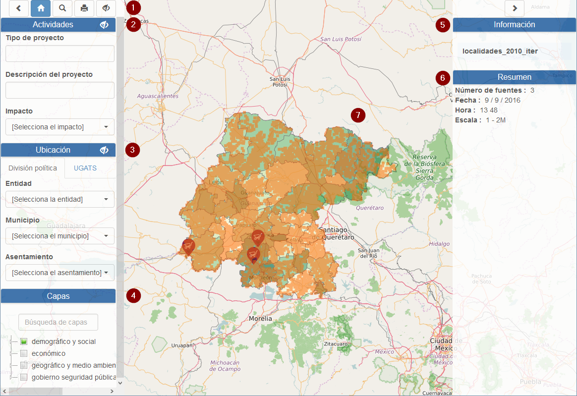Open the Selecciona el impacto dropdown
The image size is (577, 396).
coord(60,127)
